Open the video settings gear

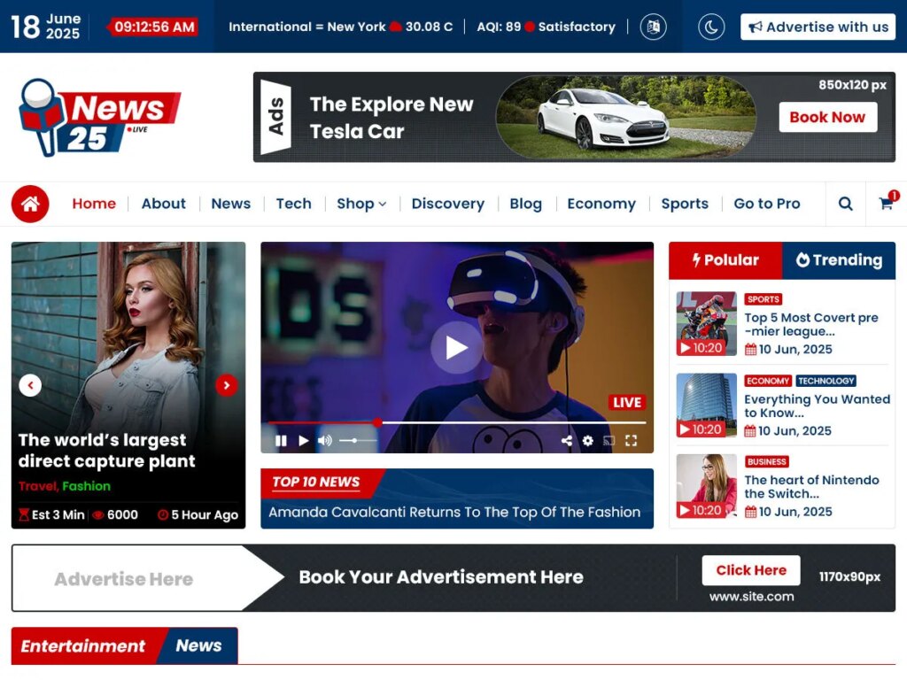coord(588,440)
